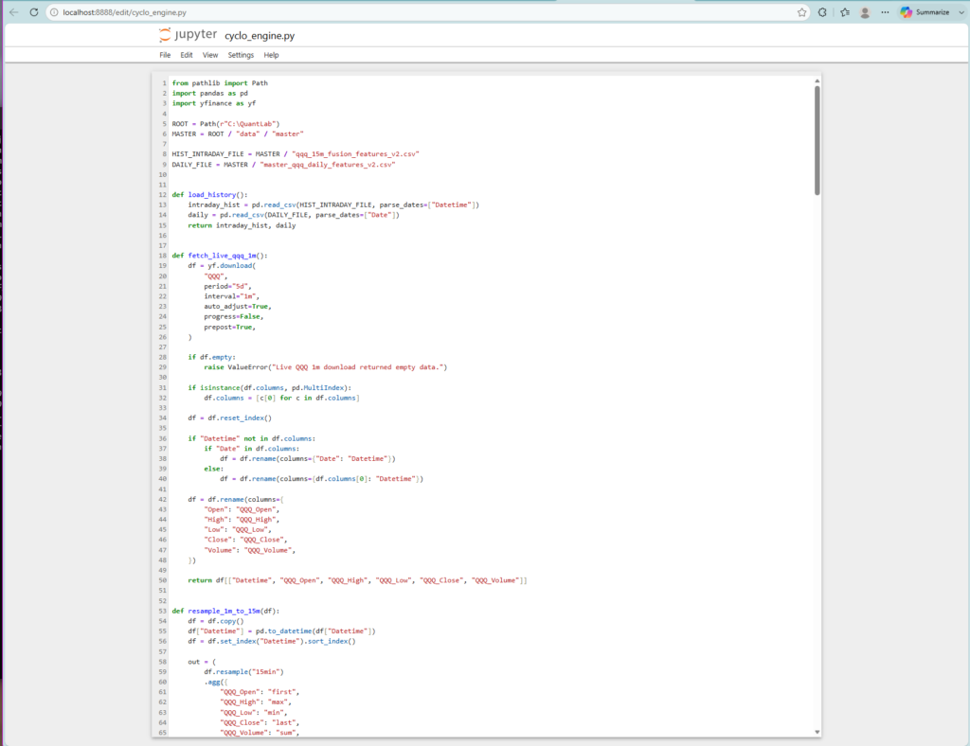
Task: Click 'def fetch_live_qqq_1m():' definition
Action: [220, 256]
